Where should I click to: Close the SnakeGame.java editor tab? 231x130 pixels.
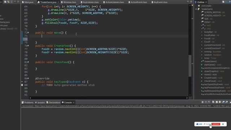click(x=58, y=2)
